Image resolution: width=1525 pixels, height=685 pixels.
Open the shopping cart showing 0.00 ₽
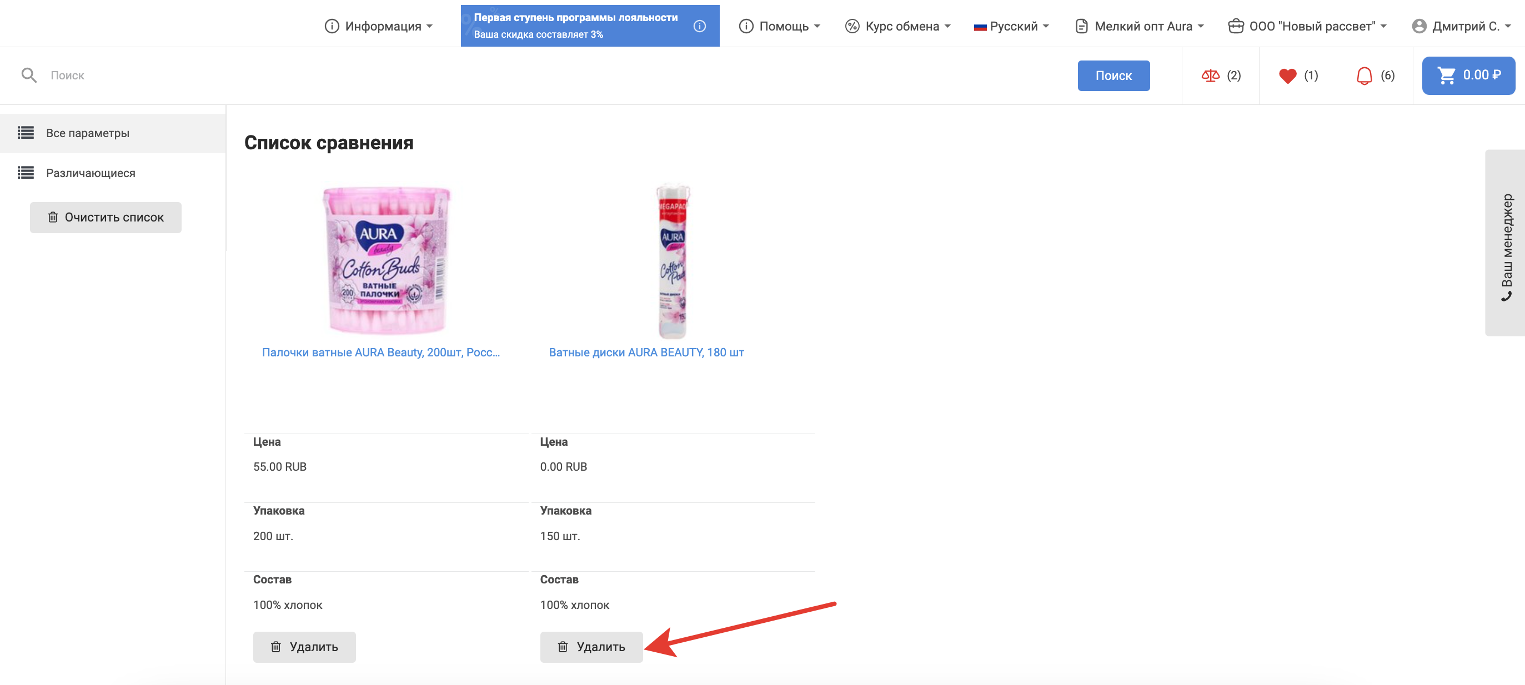[x=1468, y=75]
